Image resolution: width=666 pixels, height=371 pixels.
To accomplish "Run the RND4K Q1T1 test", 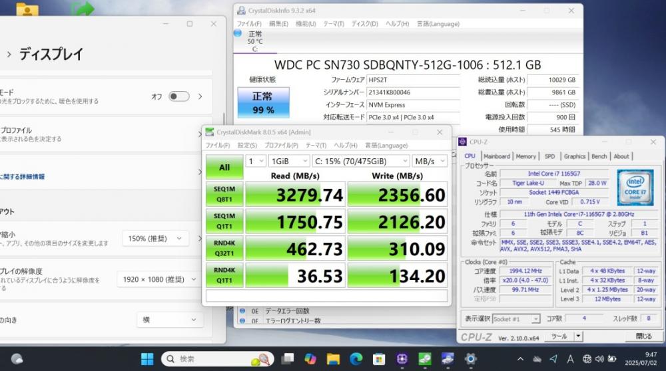I will pyautogui.click(x=224, y=275).
